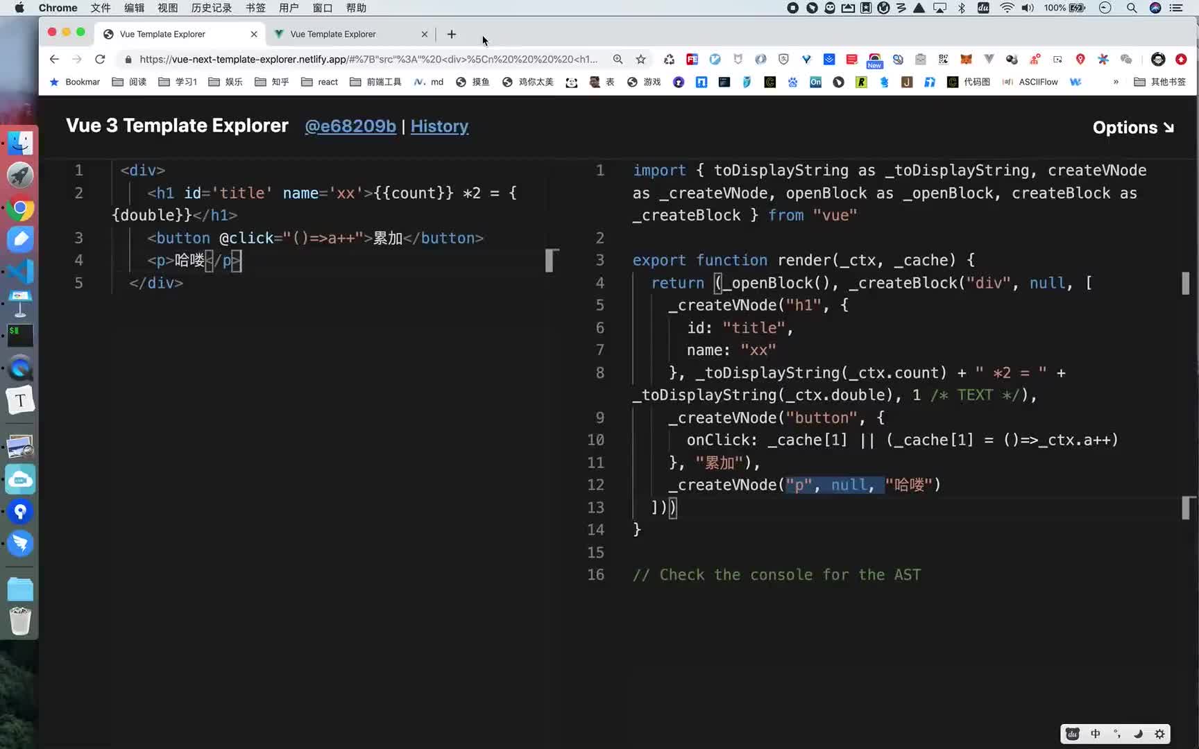Image resolution: width=1199 pixels, height=749 pixels.
Task: Go back with the browser back arrow
Action: click(x=54, y=59)
